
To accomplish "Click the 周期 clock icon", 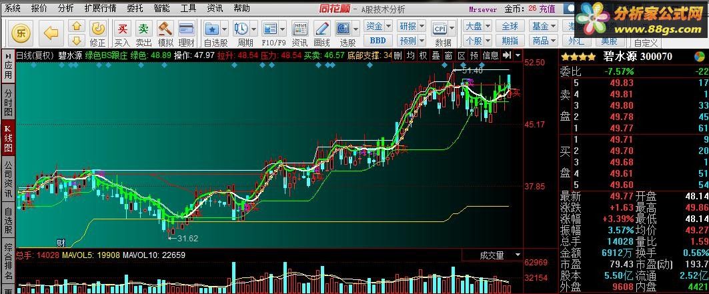I will 241,29.
